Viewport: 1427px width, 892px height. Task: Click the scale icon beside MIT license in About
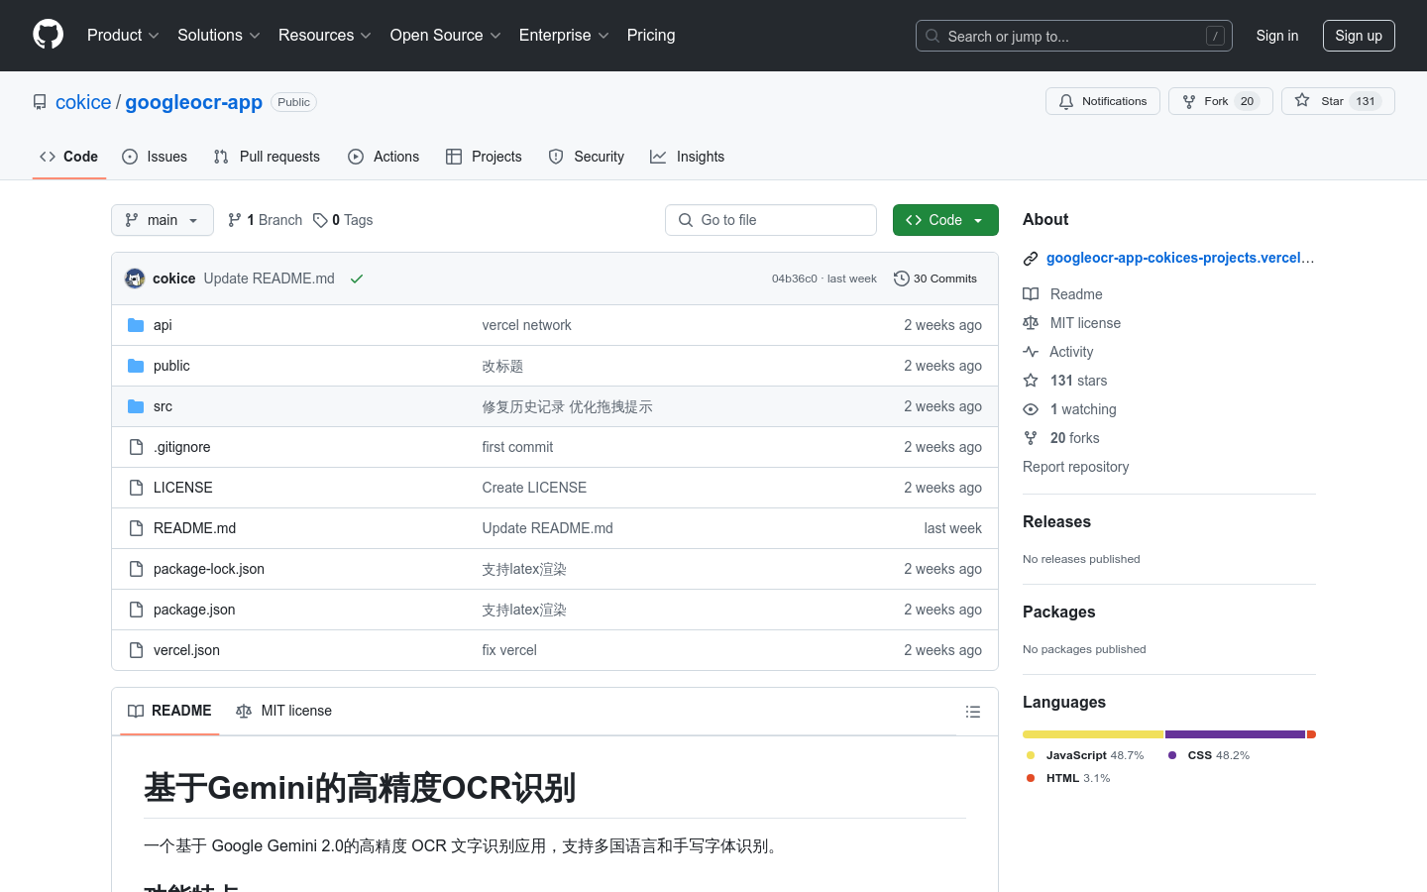[1031, 323]
